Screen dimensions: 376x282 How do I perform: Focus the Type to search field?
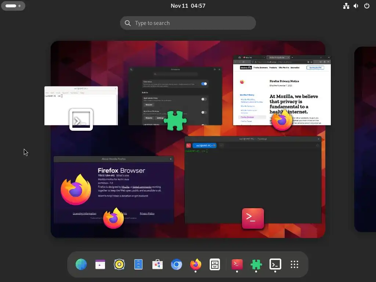point(188,23)
